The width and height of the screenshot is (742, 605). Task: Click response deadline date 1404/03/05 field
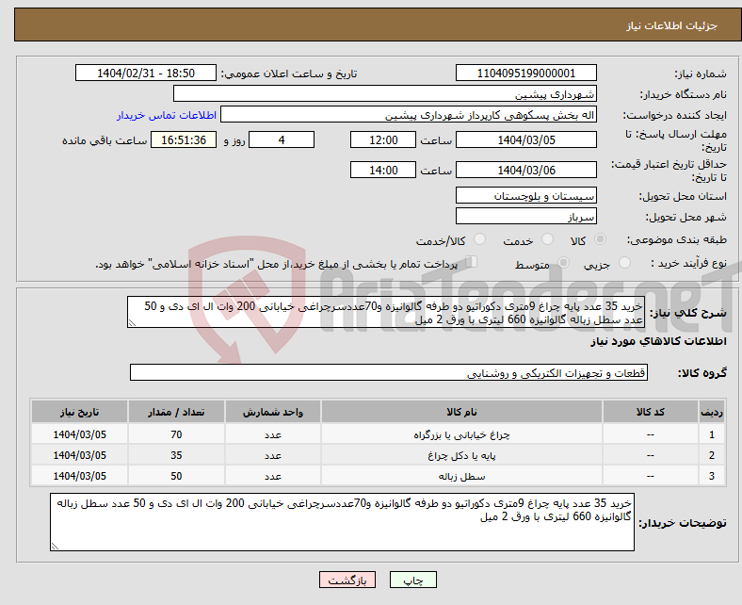525,139
